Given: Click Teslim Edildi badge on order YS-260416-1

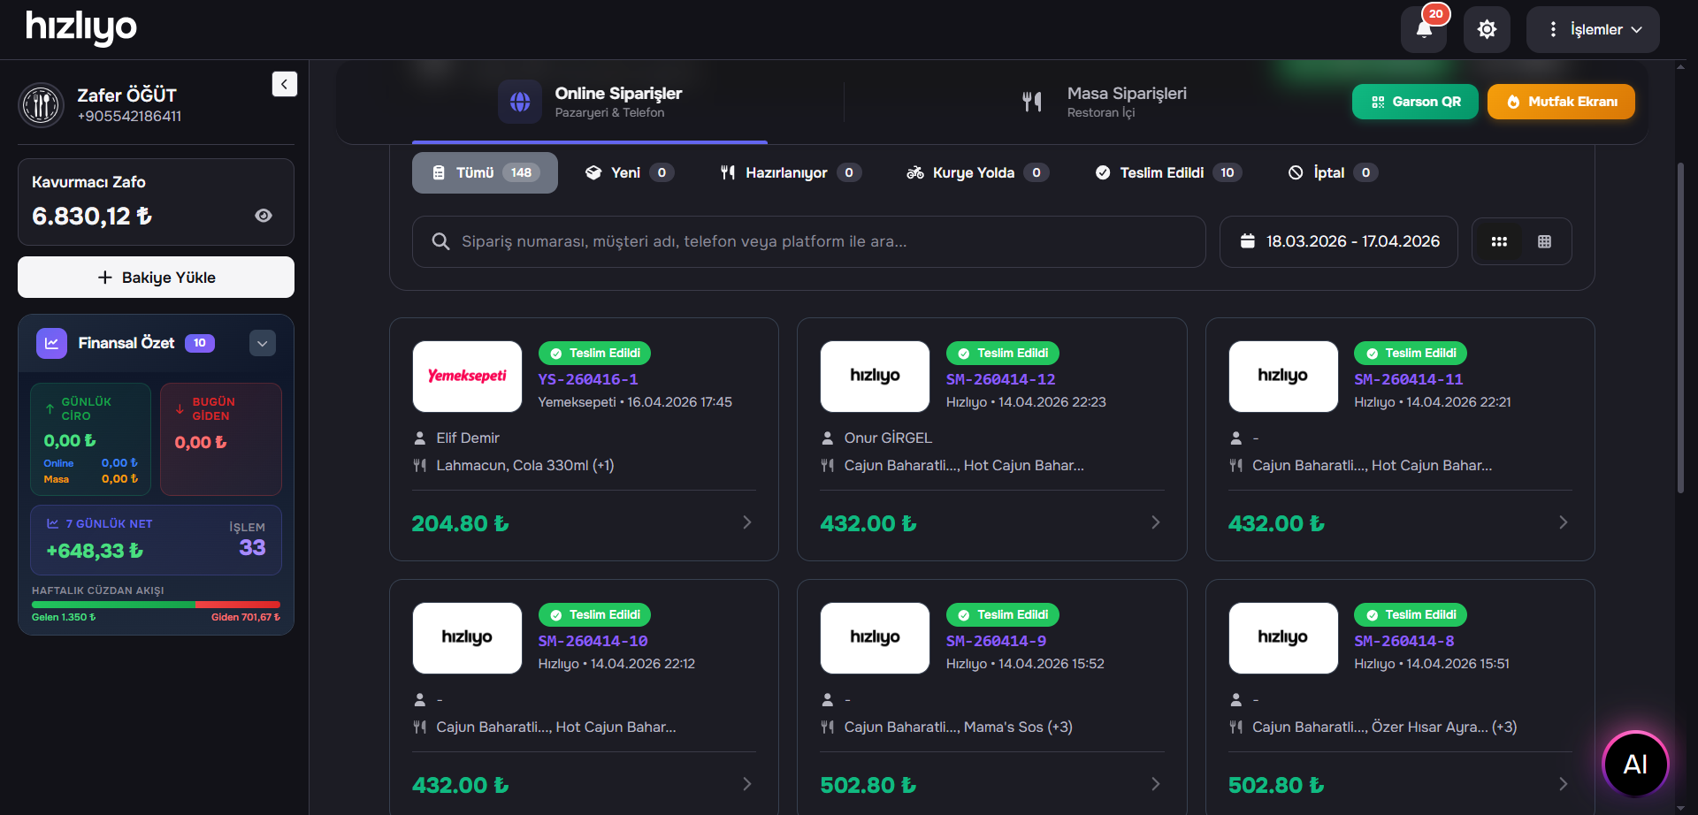Looking at the screenshot, I should tap(595, 354).
